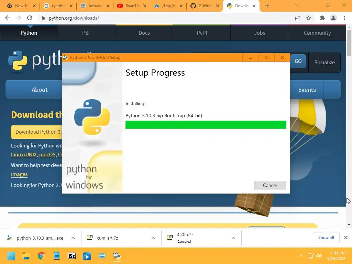Select the Python site menu item
The height and width of the screenshot is (264, 352).
click(29, 33)
